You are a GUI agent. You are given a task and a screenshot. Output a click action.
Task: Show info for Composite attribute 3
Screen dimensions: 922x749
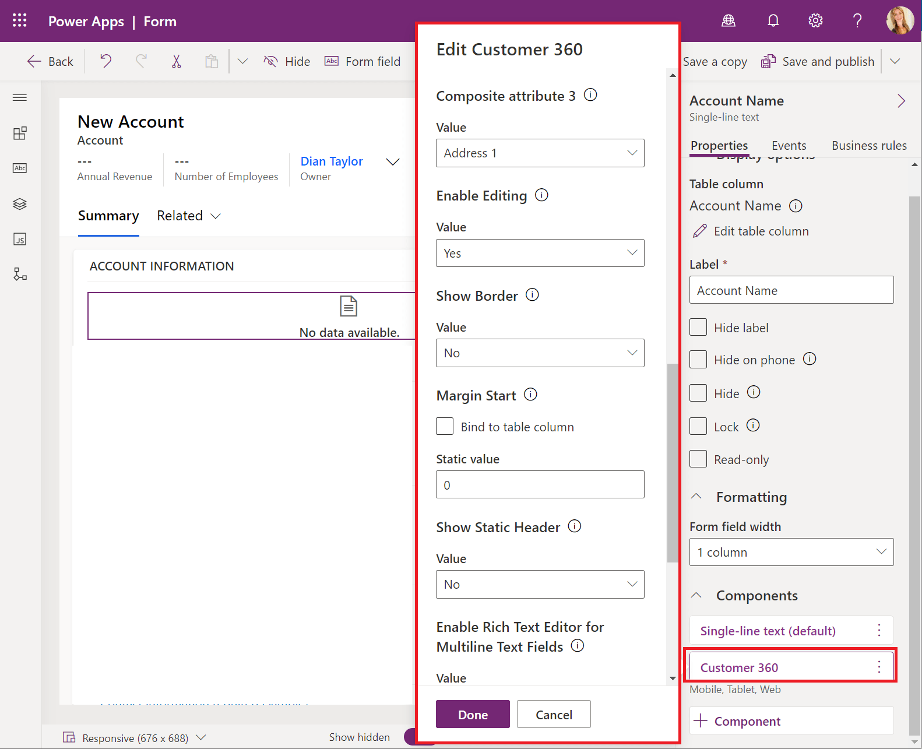(x=590, y=95)
